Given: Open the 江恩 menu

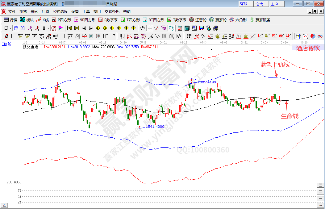Looking at the screenshot, I should [x=45, y=12].
